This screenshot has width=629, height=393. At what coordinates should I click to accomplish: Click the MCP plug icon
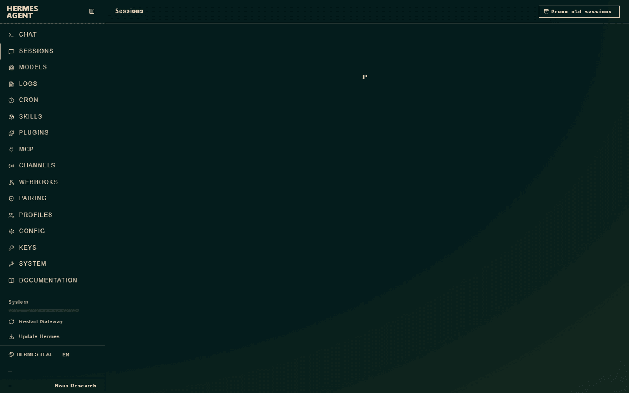(x=11, y=150)
